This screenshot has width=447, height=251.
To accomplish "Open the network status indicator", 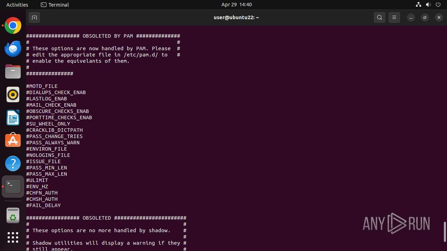I will [418, 5].
